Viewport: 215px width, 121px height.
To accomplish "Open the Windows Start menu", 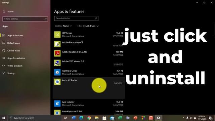I will pos(4,118).
